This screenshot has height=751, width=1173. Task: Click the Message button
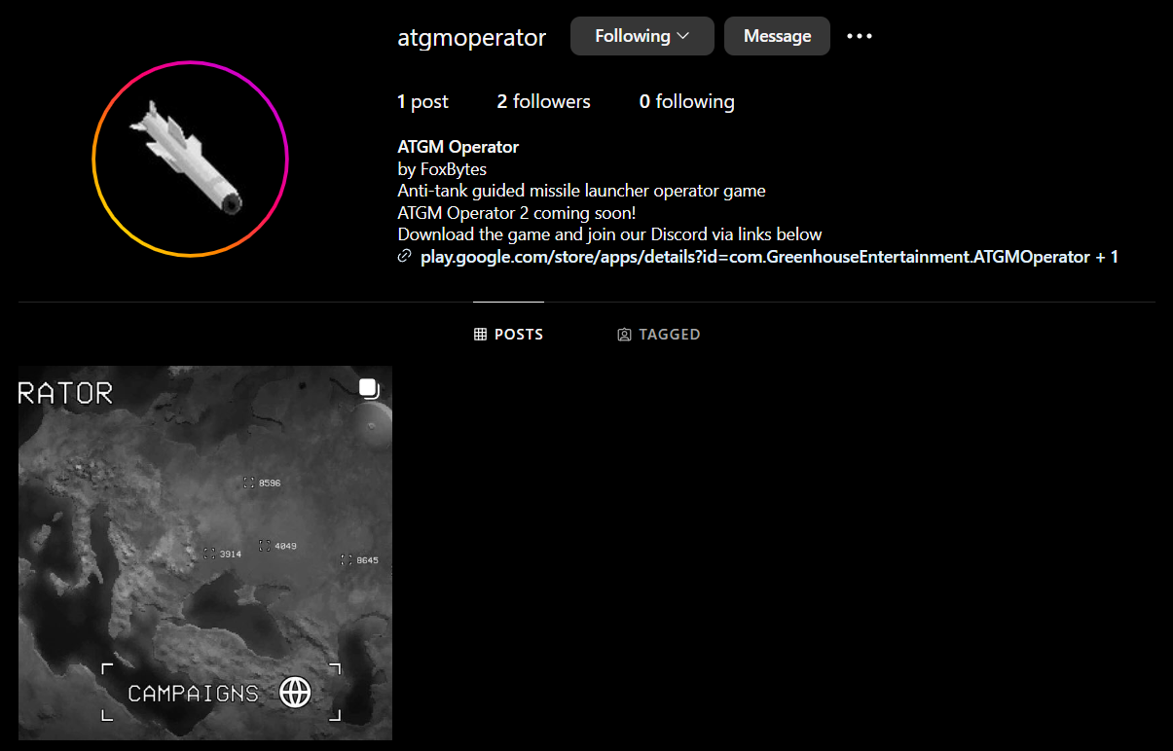pyautogui.click(x=777, y=36)
